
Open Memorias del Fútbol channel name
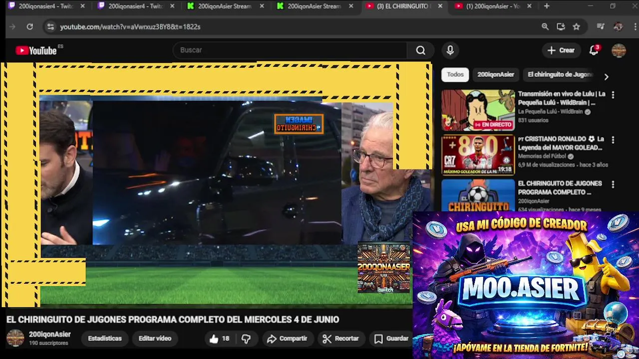(x=542, y=156)
